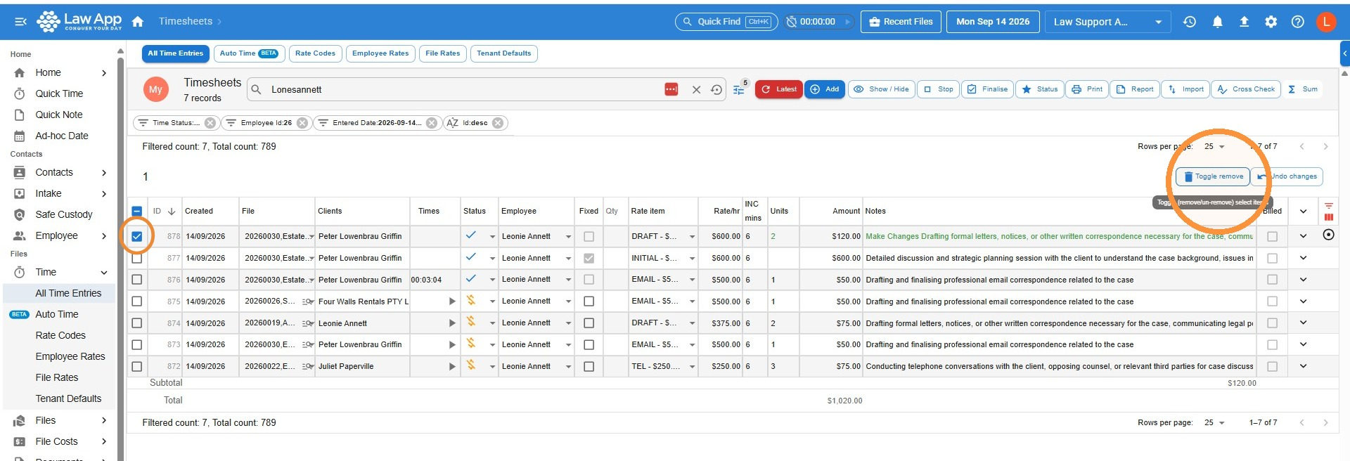Screen dimensions: 1350x461
Task: Clear the search text with the X icon
Action: (x=696, y=90)
